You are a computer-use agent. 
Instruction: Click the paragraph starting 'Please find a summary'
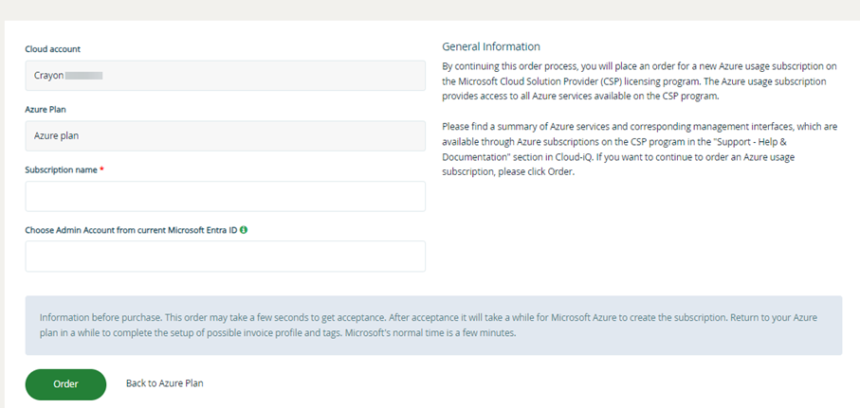pos(639,149)
